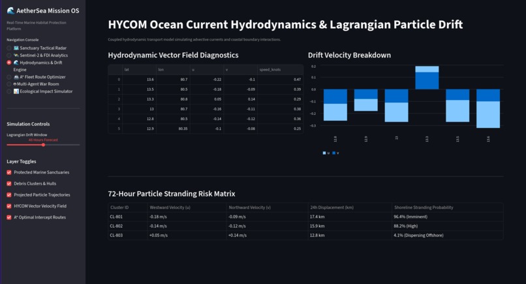Click the lon value 80.35 in row 5
This screenshot has height=284, width=526.
(173, 129)
